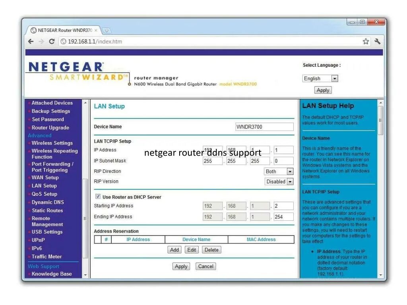Open UPnP settings
407x305 pixels.
(x=38, y=240)
